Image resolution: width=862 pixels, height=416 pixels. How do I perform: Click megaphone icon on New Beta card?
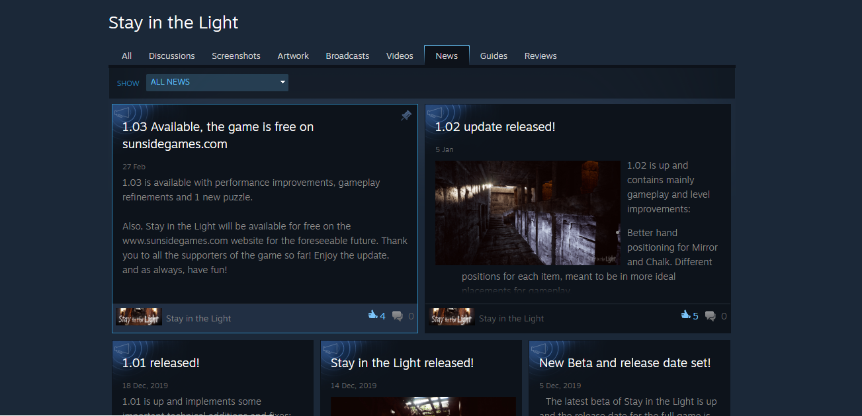point(539,349)
